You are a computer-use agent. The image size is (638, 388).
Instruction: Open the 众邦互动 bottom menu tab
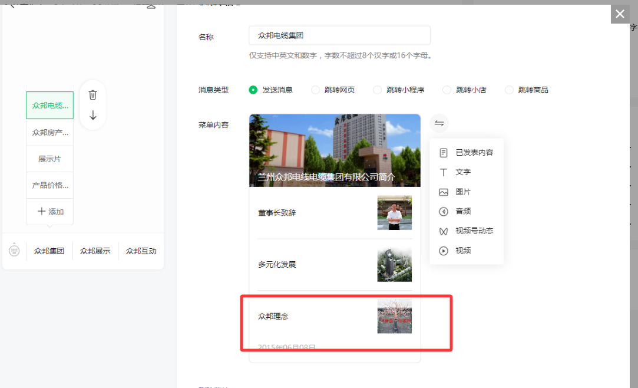(141, 251)
